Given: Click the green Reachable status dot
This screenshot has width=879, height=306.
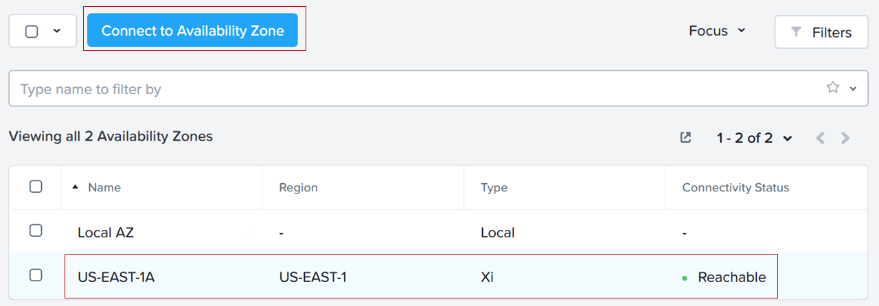Looking at the screenshot, I should coord(685,279).
